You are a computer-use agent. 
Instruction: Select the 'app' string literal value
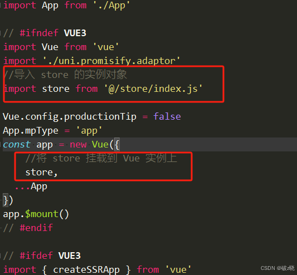click(x=89, y=131)
